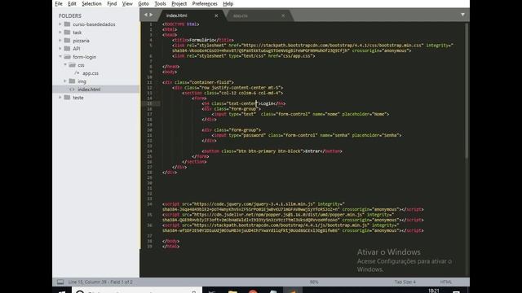Open the tab list dropdown arrow
Screen dimensions: 522x293
(x=462, y=15)
